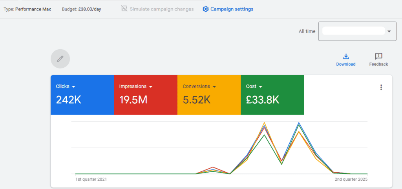402x189 pixels.
Task: Click the Feedback speech bubble icon
Action: (378, 56)
